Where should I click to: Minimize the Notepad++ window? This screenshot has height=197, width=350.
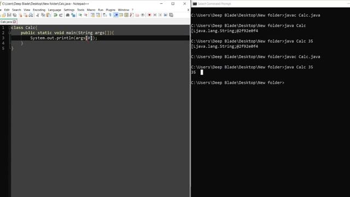pyautogui.click(x=161, y=4)
